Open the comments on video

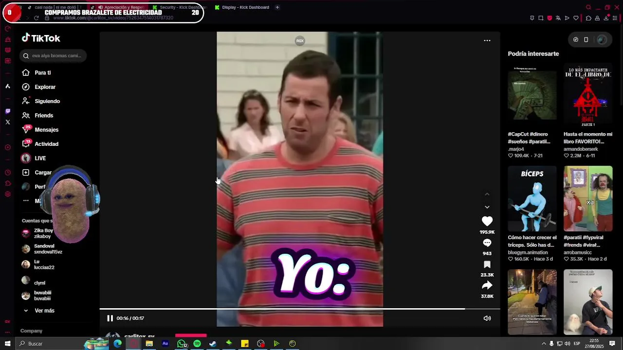(x=487, y=243)
